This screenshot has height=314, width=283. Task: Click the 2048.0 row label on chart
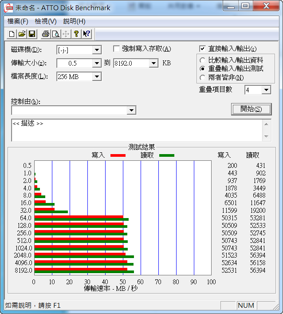pyautogui.click(x=23, y=255)
